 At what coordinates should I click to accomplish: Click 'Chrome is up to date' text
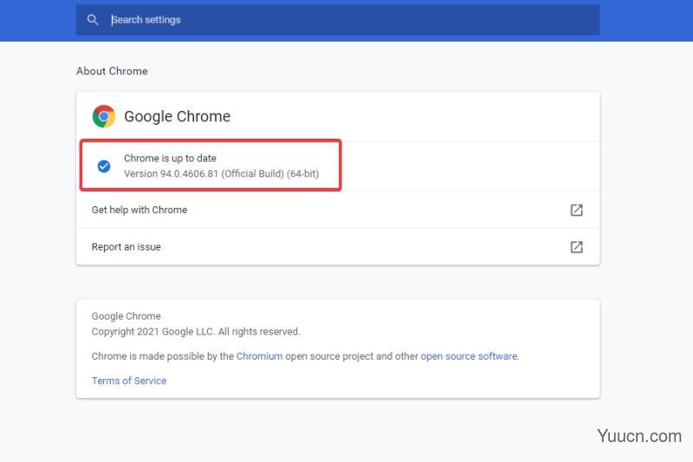(x=170, y=159)
